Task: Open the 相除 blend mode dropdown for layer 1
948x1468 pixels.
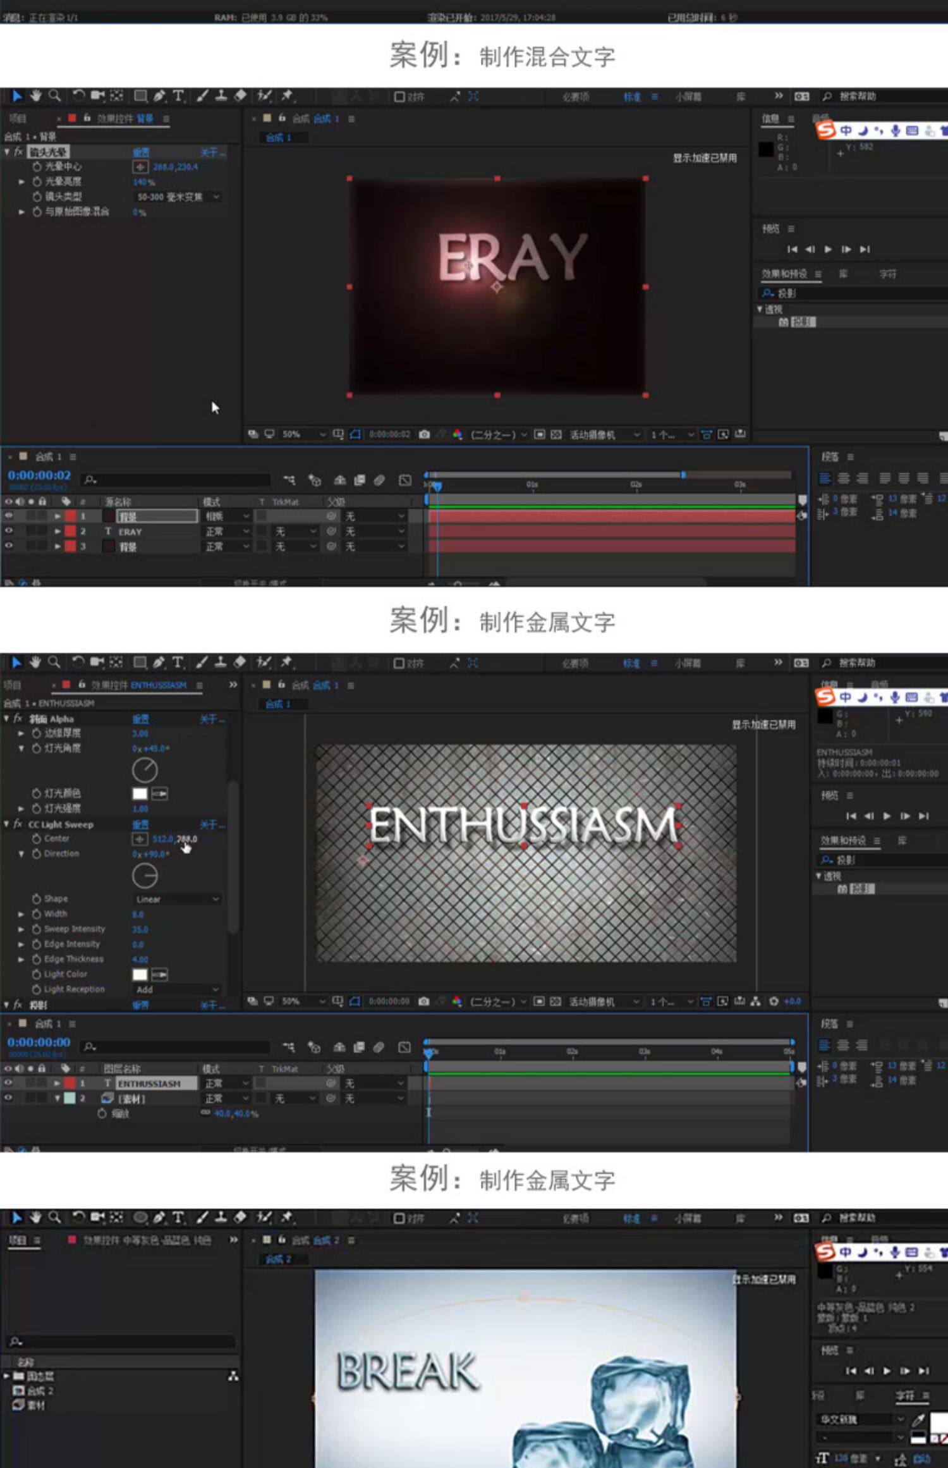Action: tap(227, 517)
